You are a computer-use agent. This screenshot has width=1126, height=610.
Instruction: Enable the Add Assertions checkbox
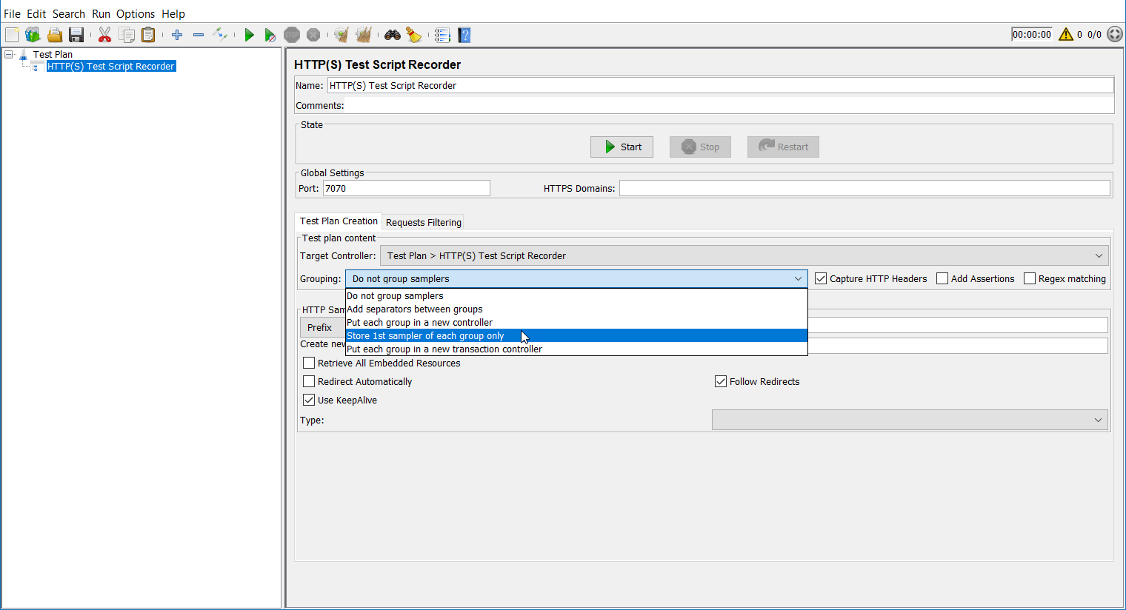pyautogui.click(x=942, y=278)
